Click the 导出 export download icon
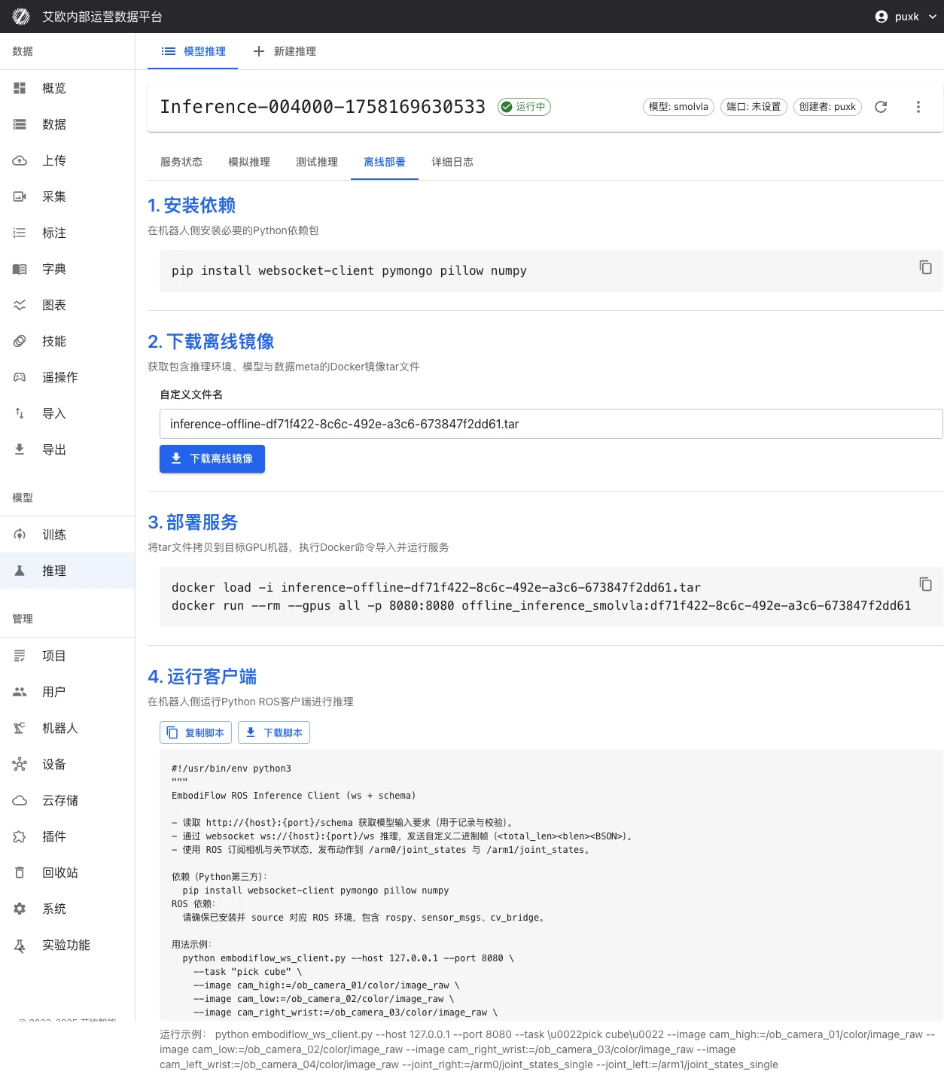The width and height of the screenshot is (944, 1084). coord(20,449)
